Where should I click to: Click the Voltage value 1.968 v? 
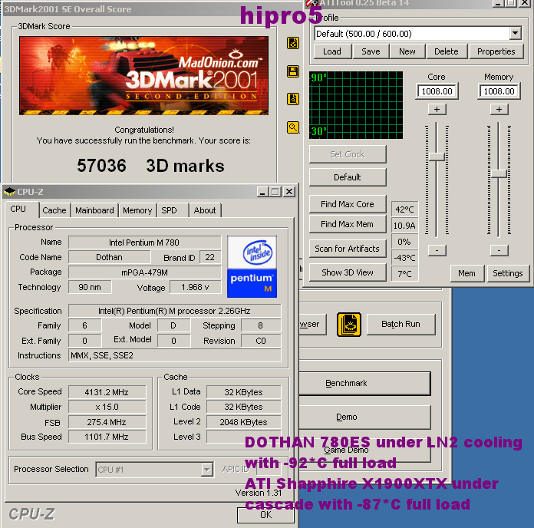click(196, 288)
